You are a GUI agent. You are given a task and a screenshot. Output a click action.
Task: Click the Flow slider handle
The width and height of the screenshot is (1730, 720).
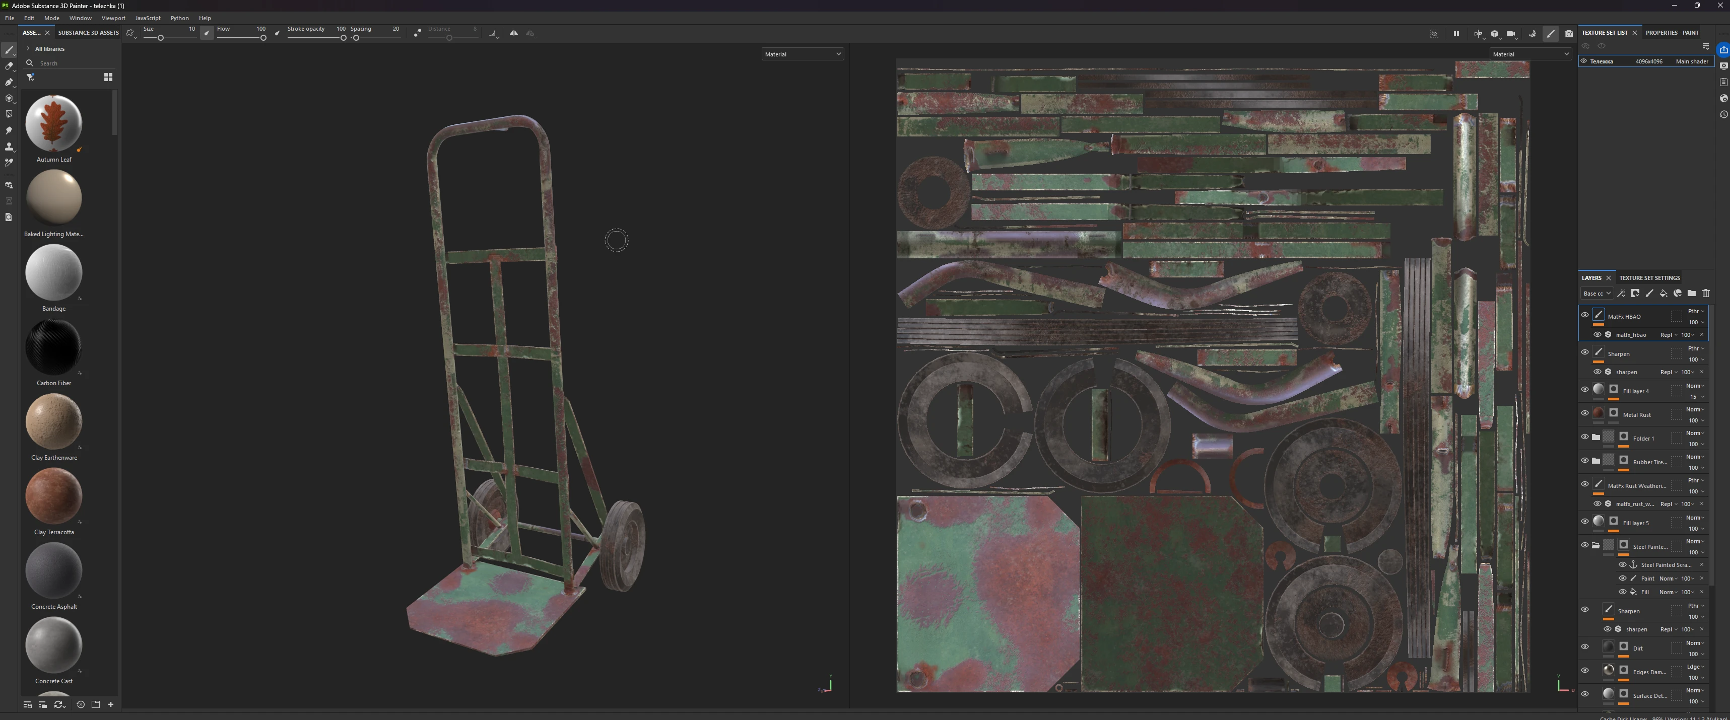(263, 38)
